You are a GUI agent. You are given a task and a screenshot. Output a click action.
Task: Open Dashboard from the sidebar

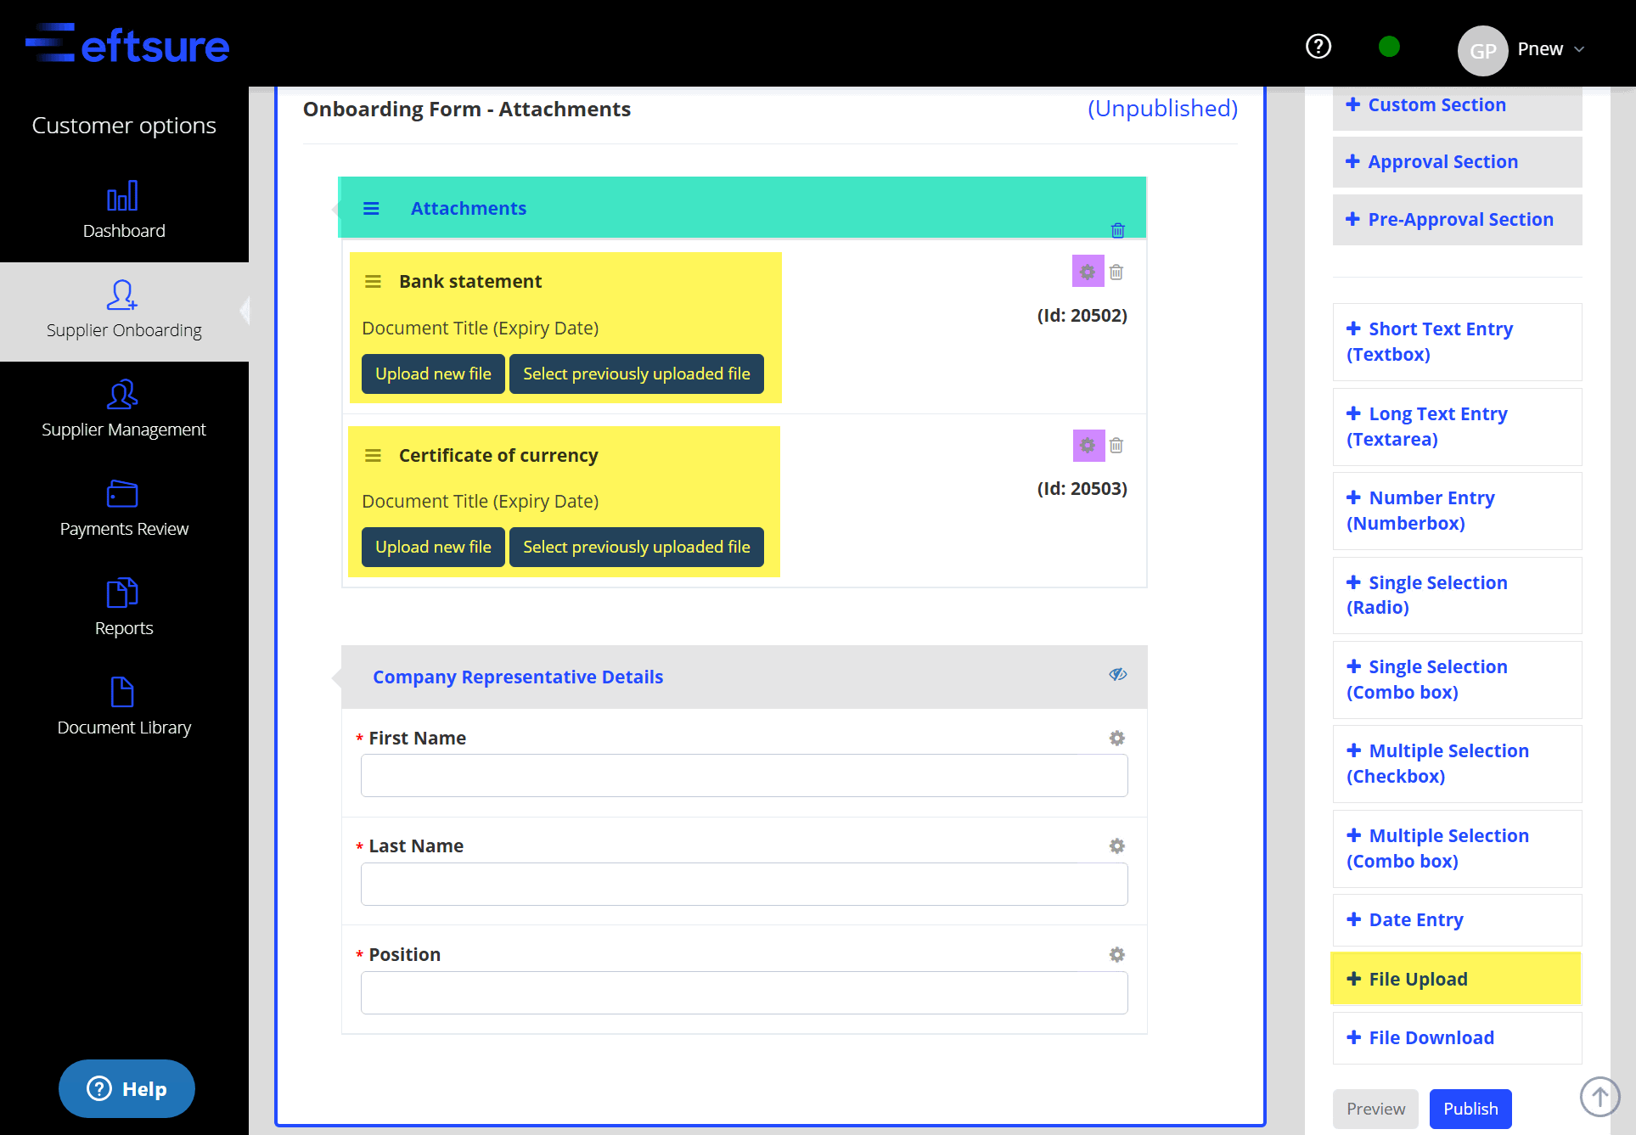point(124,211)
